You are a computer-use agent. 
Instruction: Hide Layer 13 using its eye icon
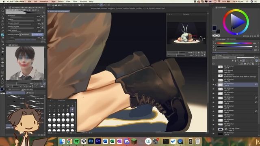point(213,98)
